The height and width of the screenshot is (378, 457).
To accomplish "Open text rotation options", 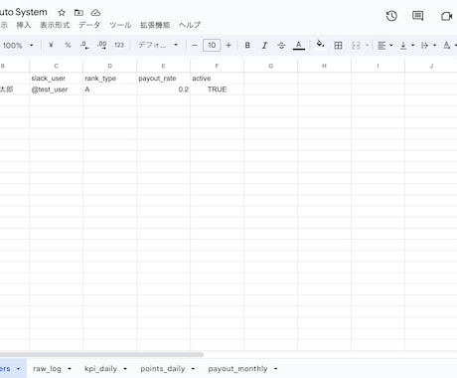I will 449,45.
